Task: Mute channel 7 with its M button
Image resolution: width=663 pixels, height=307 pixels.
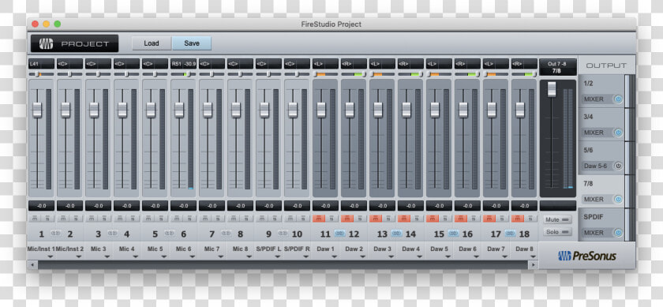Action: click(205, 218)
